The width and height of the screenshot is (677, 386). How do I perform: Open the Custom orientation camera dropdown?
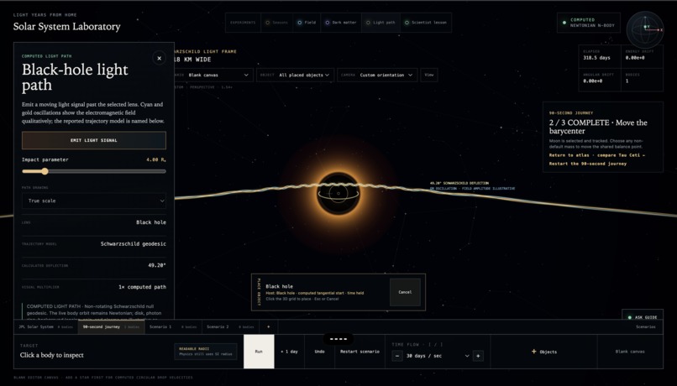point(377,75)
